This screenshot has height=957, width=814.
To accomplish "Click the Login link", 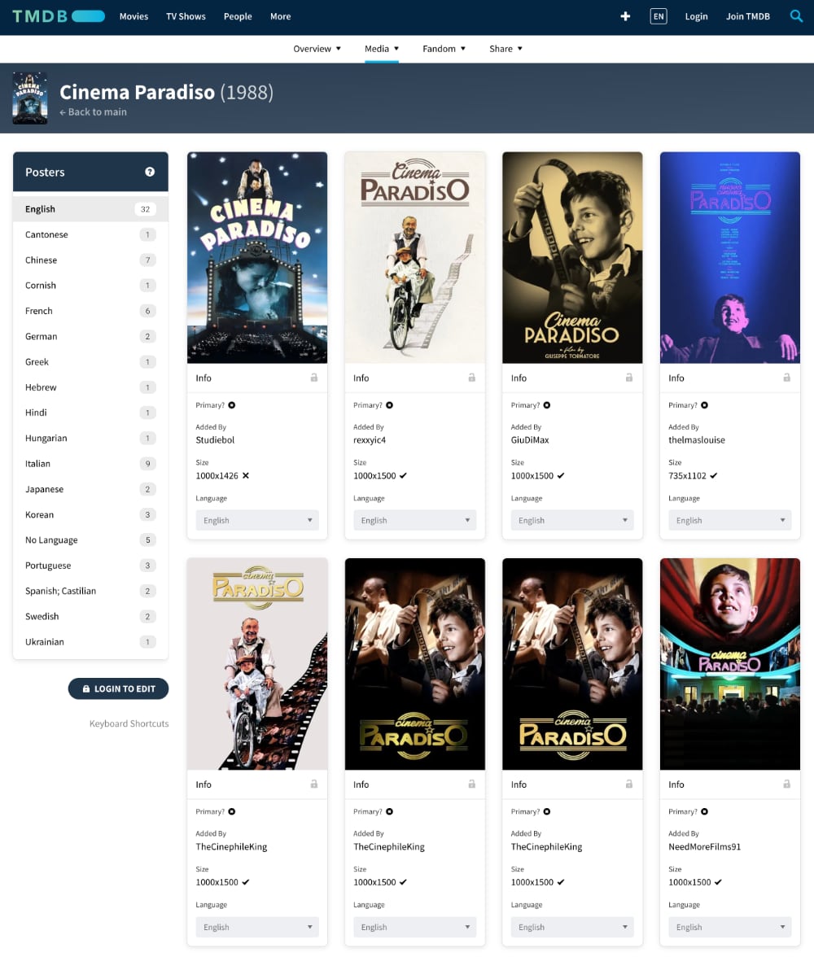I will click(x=696, y=16).
